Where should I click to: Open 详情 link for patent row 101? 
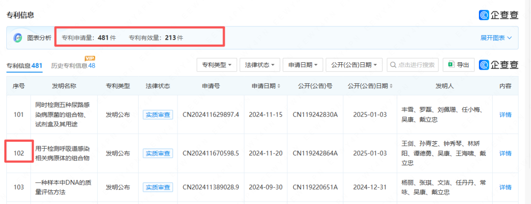(x=505, y=115)
